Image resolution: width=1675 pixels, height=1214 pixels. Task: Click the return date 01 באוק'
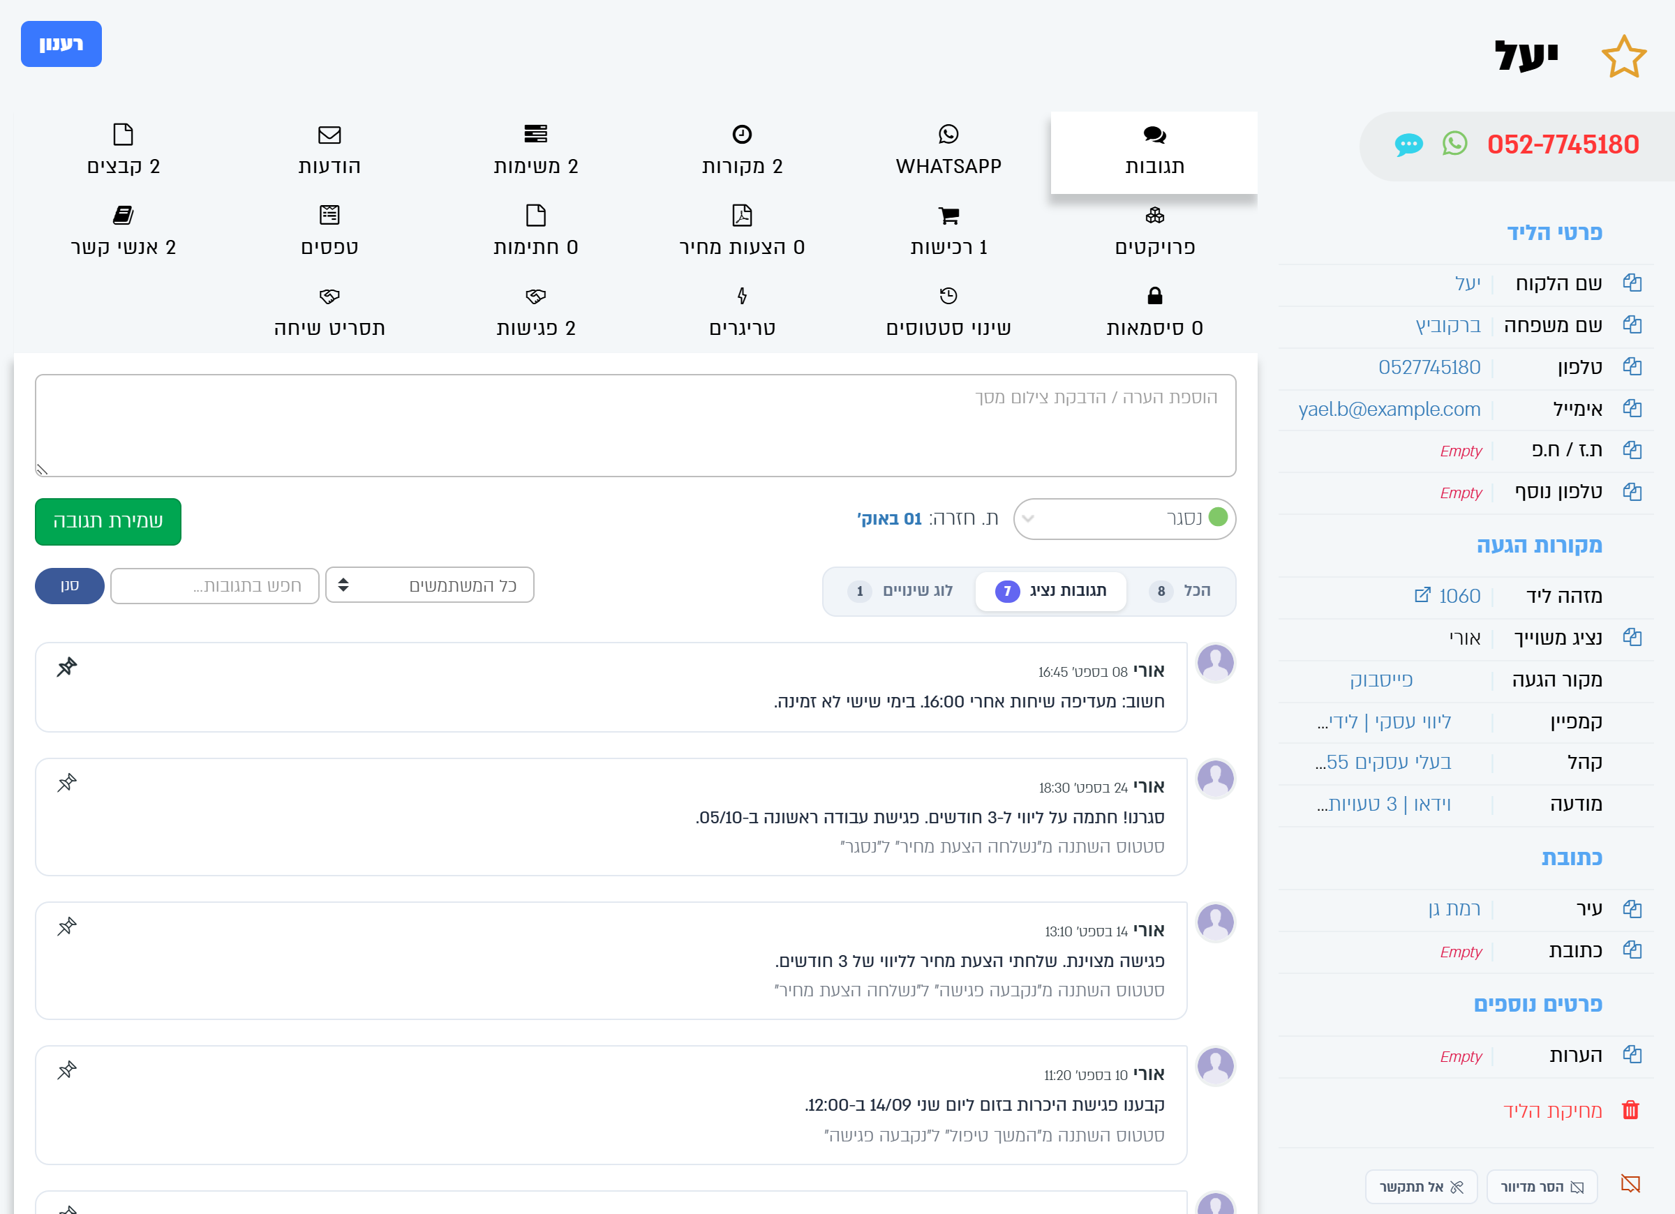click(x=888, y=519)
